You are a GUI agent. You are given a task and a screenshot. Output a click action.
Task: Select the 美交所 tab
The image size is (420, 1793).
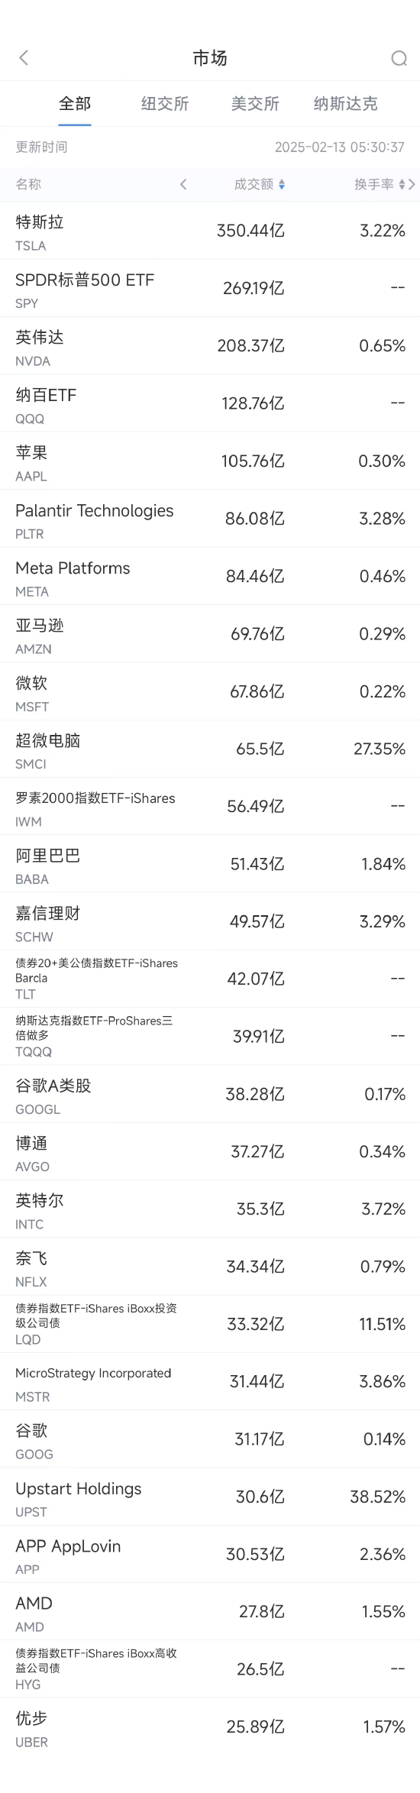click(255, 104)
